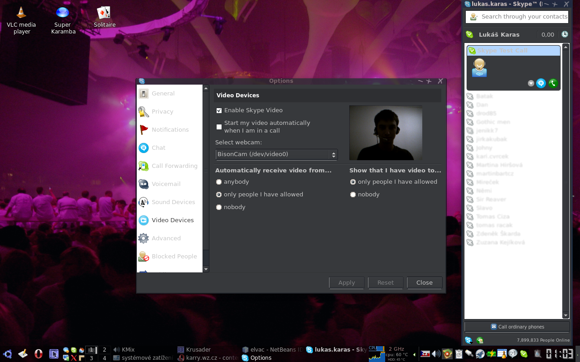This screenshot has height=362, width=580.
Task: Select contact Batak
Action: point(513,96)
